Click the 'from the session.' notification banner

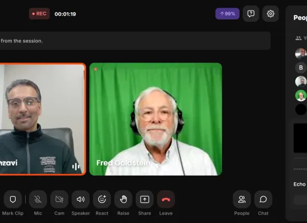[x=135, y=41]
